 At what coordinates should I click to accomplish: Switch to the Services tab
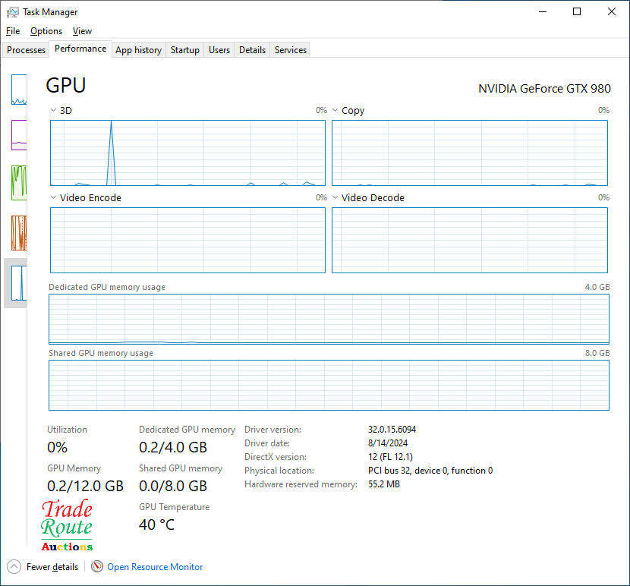pos(290,50)
